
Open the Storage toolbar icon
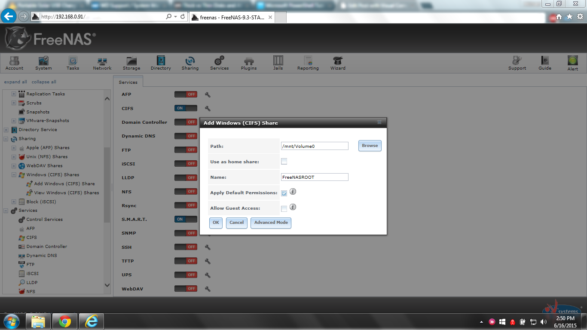coord(131,63)
